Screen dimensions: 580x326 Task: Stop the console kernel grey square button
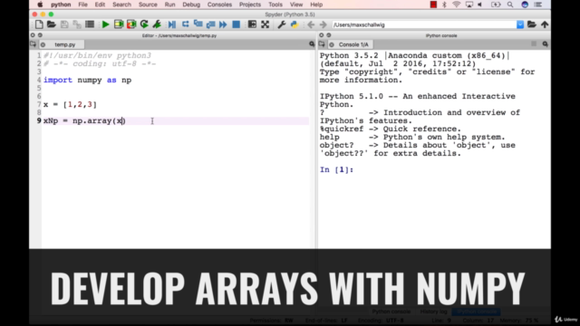point(534,44)
